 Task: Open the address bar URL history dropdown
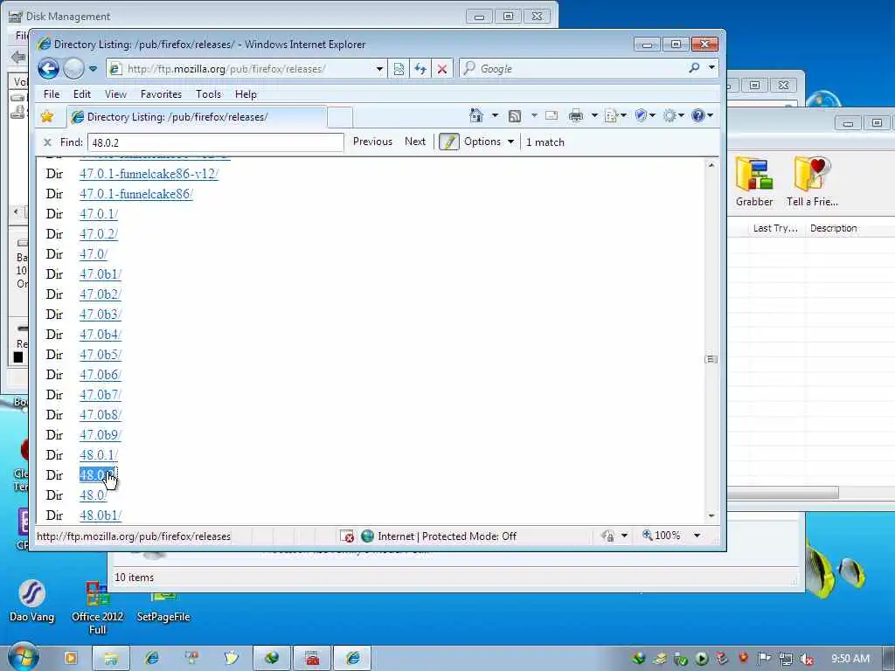(379, 69)
